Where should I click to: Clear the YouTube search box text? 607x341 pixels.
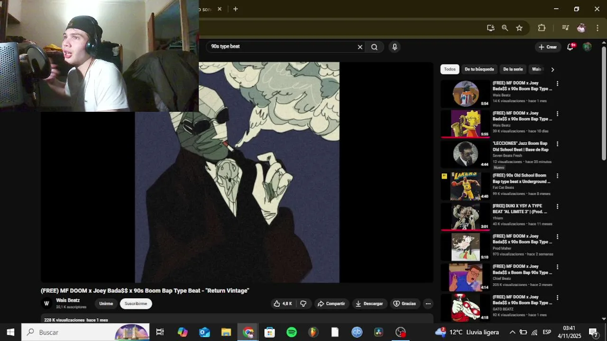pos(360,47)
